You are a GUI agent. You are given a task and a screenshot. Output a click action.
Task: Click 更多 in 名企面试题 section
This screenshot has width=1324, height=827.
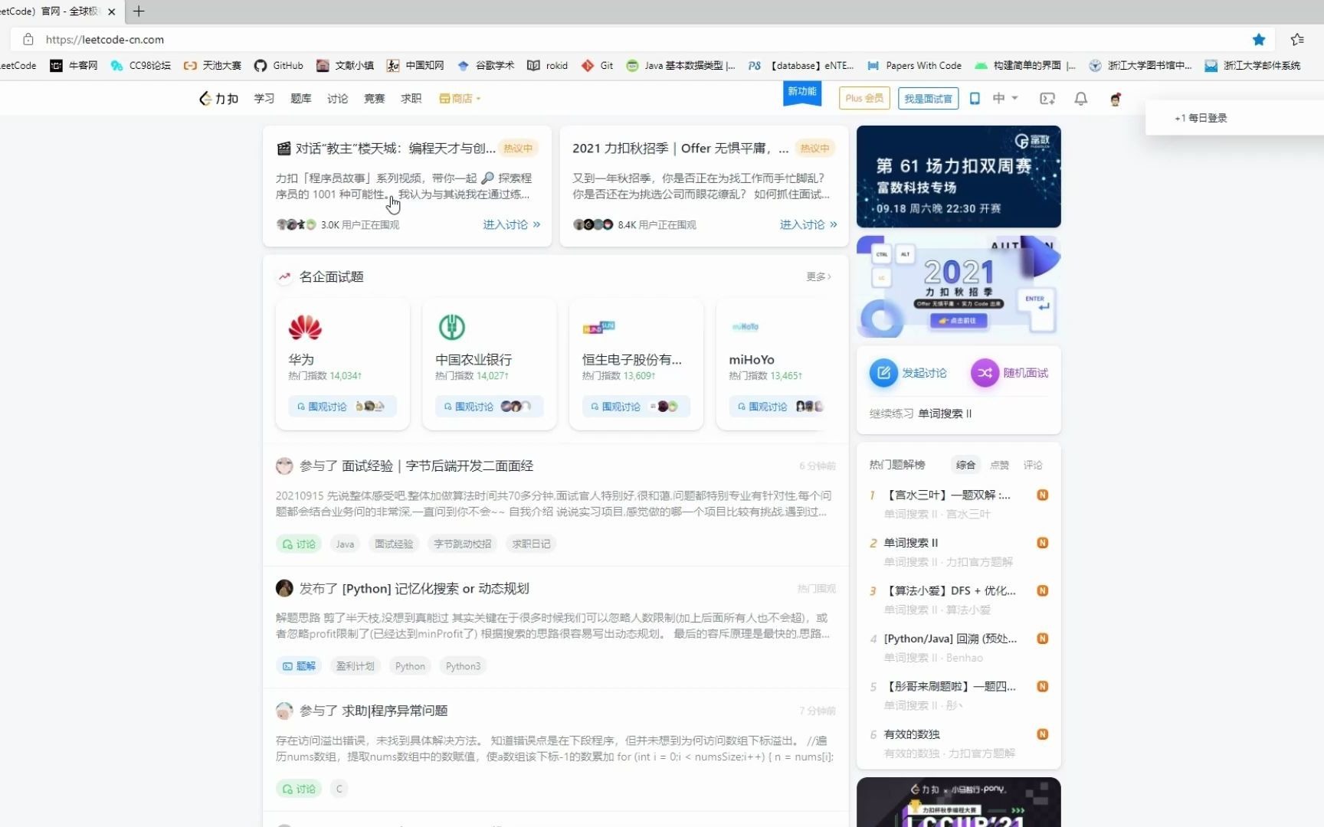(818, 276)
